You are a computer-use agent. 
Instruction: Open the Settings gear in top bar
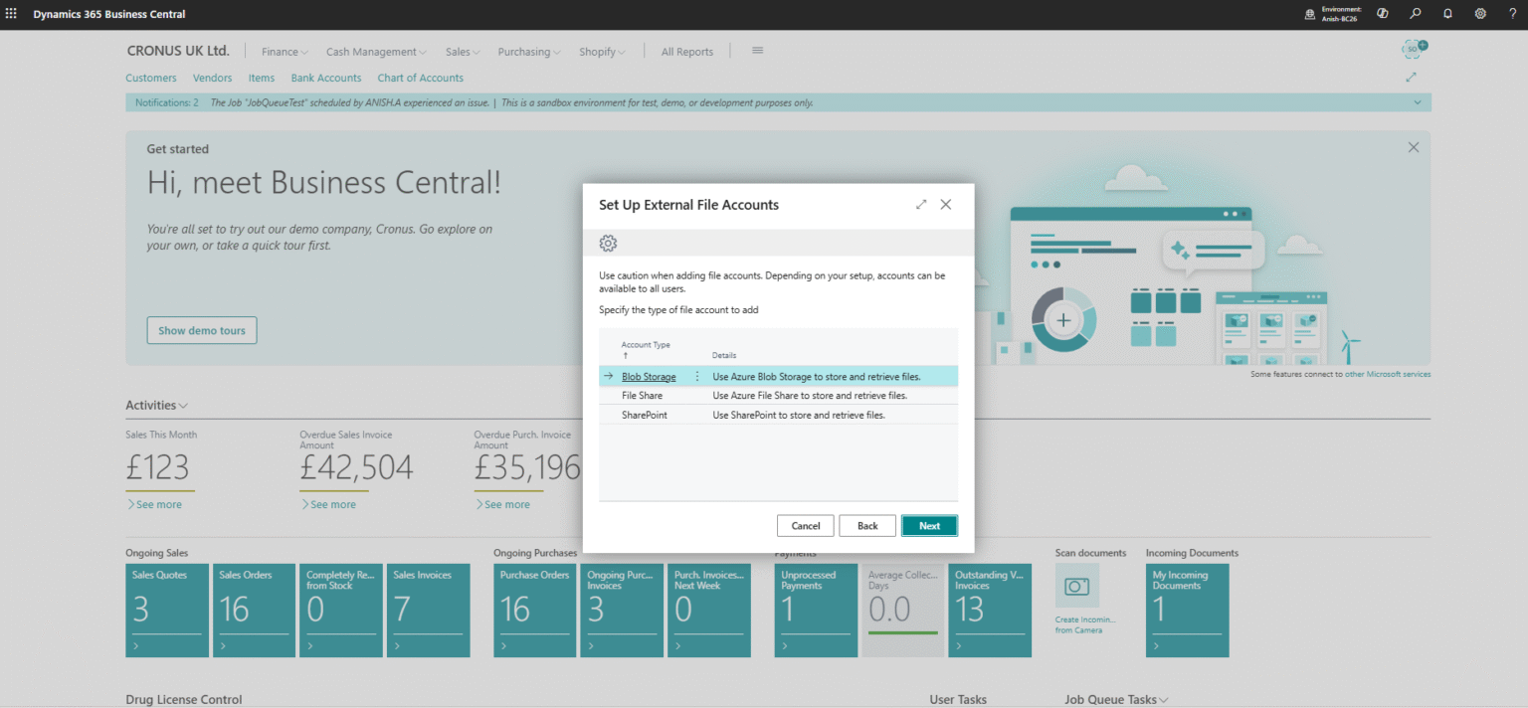(x=1480, y=14)
